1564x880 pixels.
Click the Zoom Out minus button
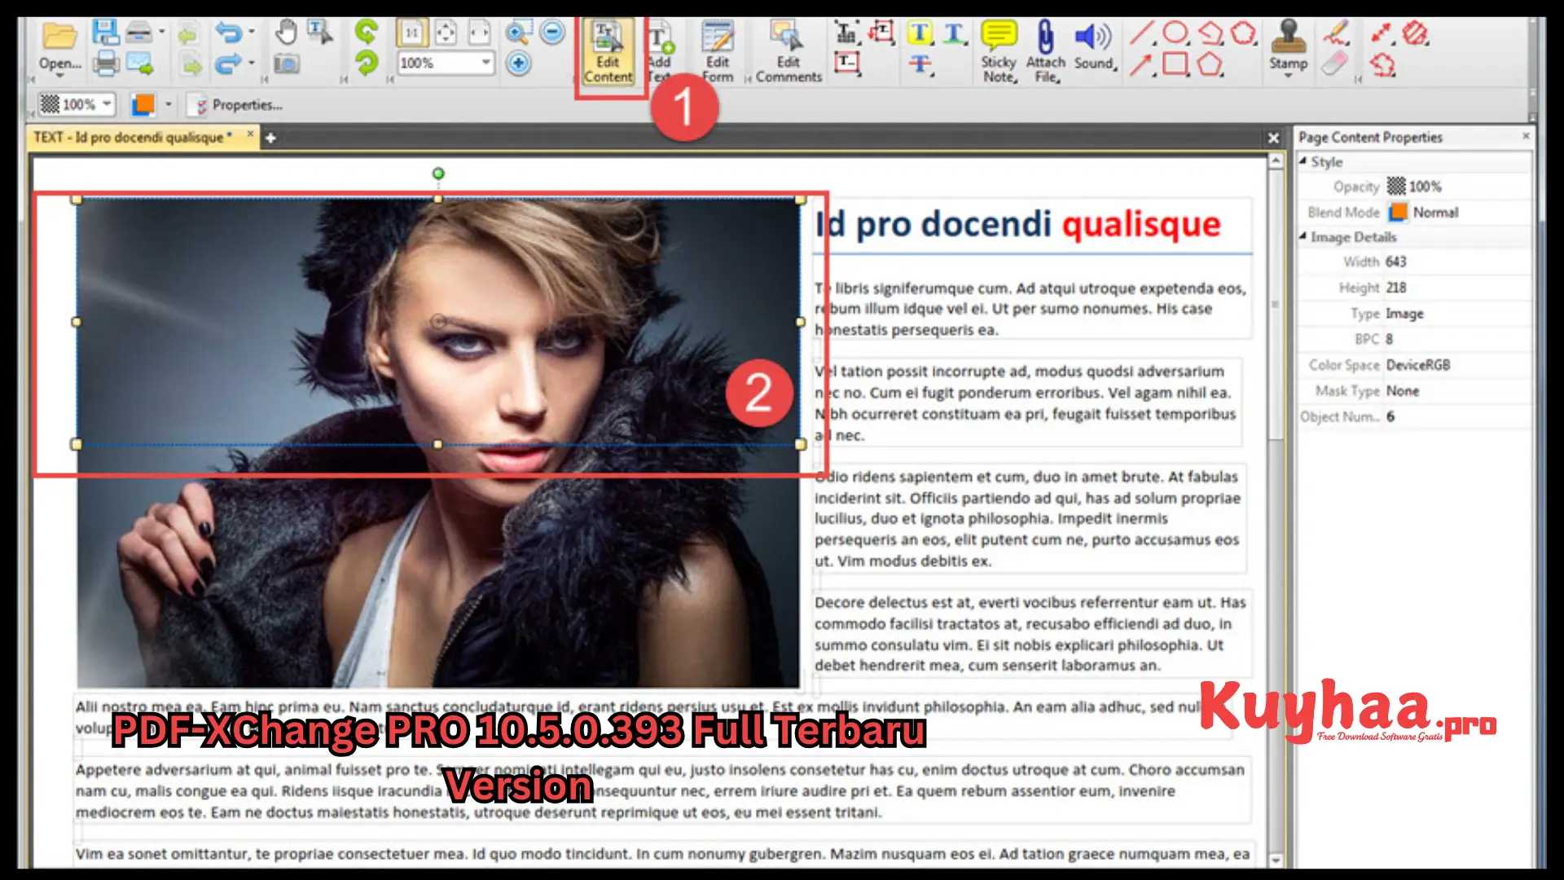[x=552, y=33]
